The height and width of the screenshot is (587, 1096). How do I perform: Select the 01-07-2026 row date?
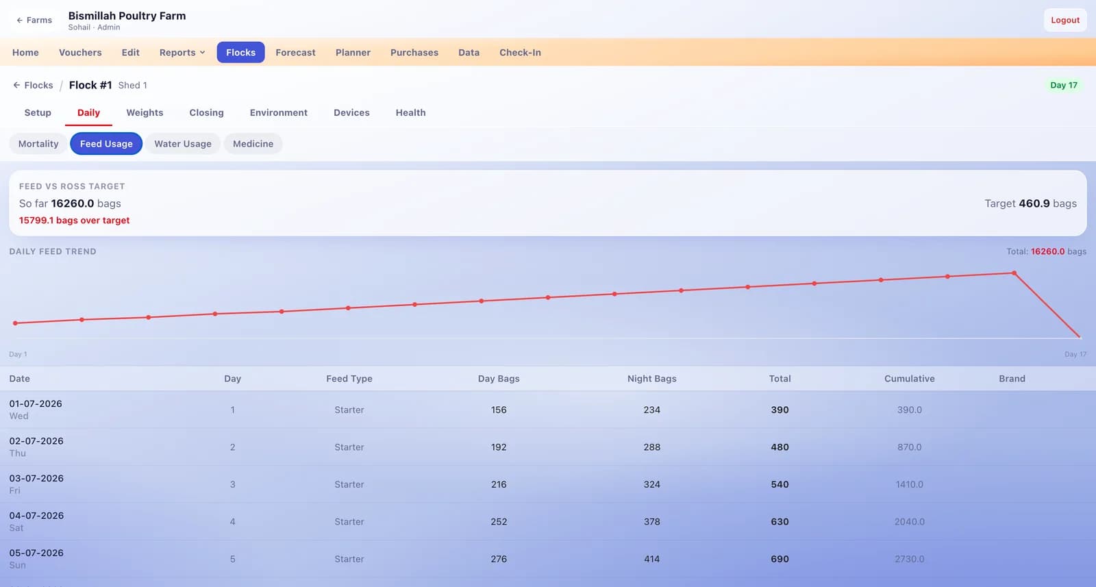click(36, 404)
